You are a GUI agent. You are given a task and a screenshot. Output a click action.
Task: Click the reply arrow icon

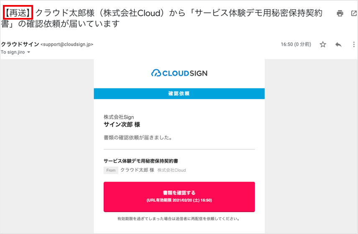338,44
